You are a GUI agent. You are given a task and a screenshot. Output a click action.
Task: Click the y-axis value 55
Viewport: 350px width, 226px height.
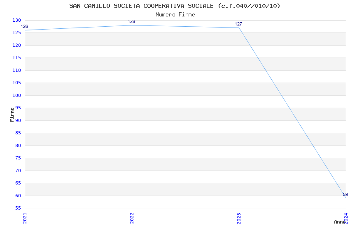click(18, 208)
